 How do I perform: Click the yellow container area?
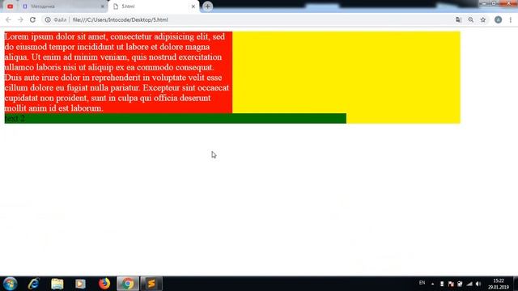346,72
